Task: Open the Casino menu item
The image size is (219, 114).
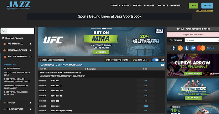Action: coord(126,6)
